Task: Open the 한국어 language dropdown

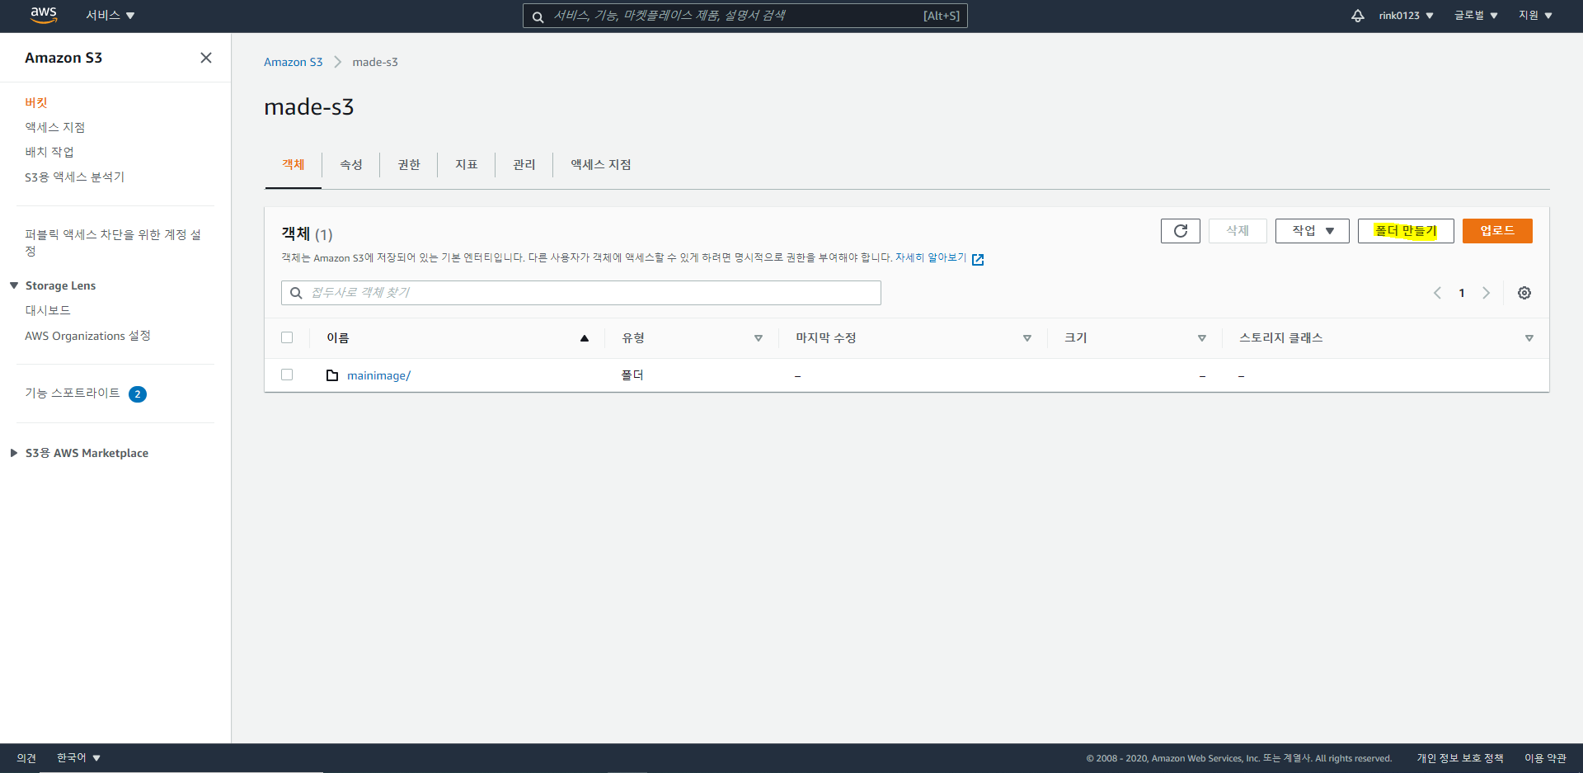Action: [78, 758]
